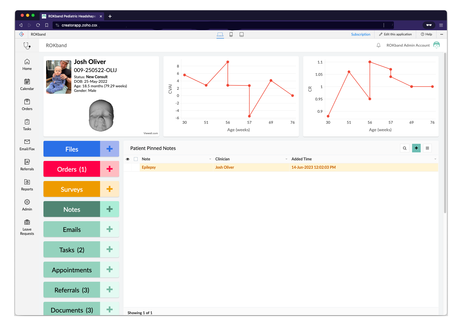Select the Email/Fax sidebar icon
Image resolution: width=462 pixels, height=335 pixels.
pos(27,145)
